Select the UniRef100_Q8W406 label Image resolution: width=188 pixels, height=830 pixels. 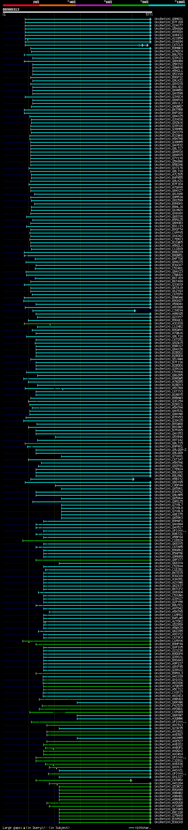tap(168, 68)
